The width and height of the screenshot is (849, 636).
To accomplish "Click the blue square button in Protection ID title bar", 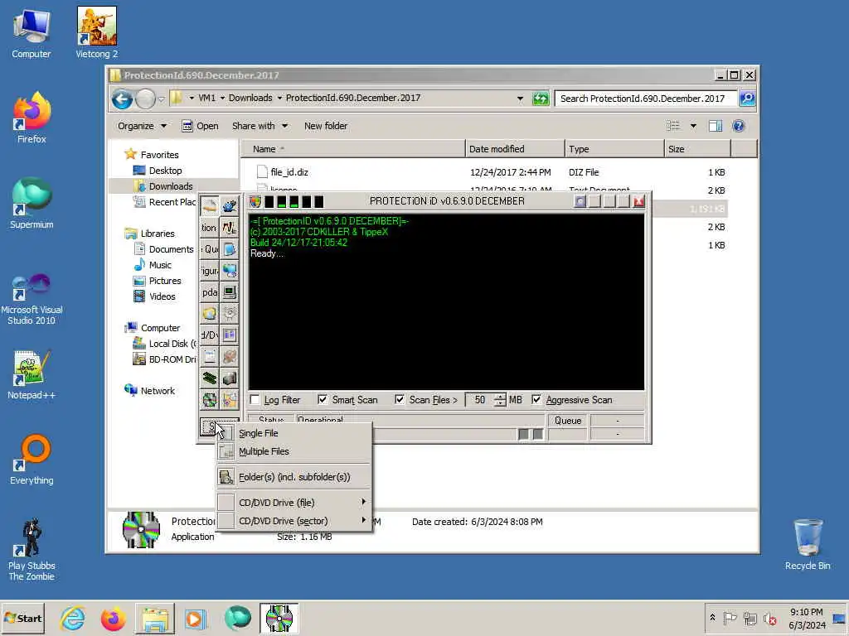I will tap(580, 201).
